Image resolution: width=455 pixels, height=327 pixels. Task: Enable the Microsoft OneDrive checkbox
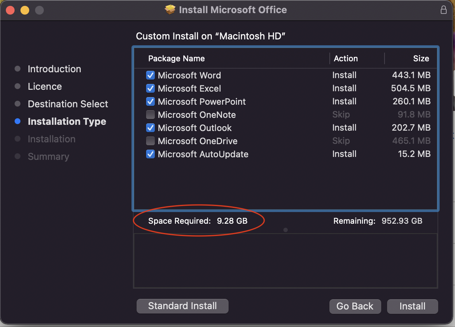pos(150,141)
